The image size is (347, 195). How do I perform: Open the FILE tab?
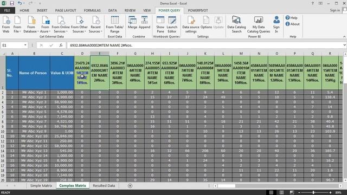coord(7,10)
